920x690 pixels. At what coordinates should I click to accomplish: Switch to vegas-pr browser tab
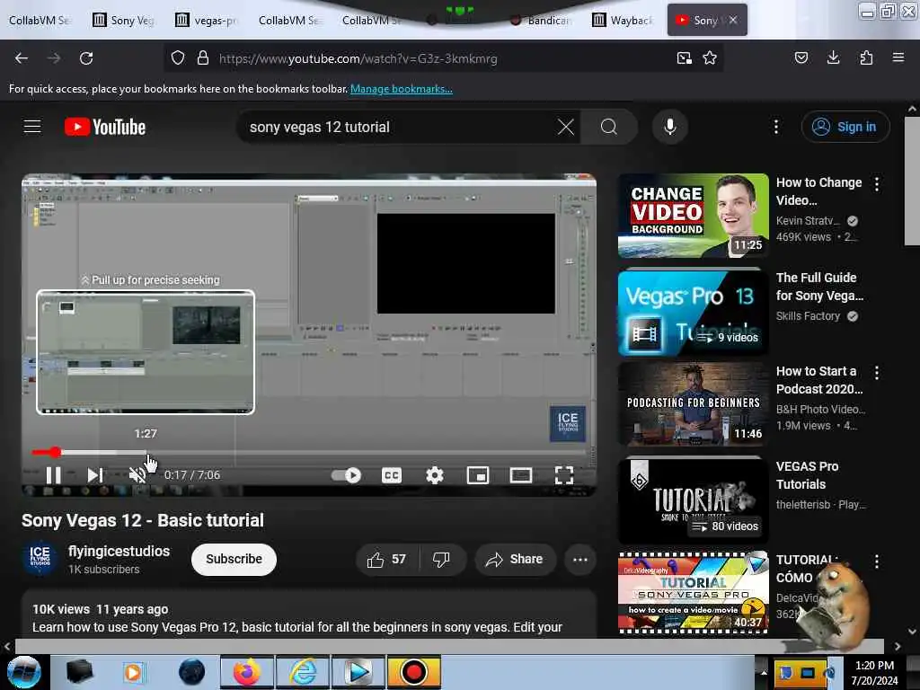[x=207, y=21]
